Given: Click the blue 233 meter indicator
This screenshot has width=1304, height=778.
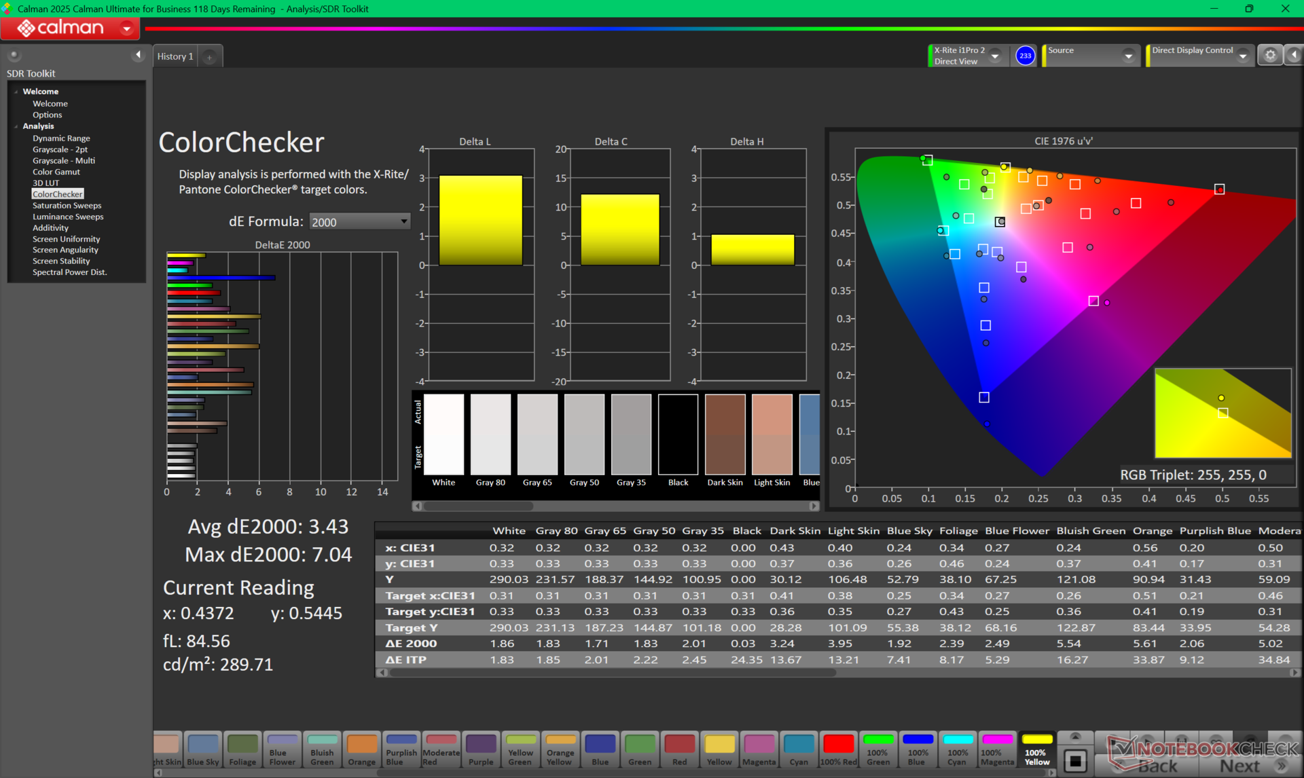Looking at the screenshot, I should pyautogui.click(x=1024, y=56).
